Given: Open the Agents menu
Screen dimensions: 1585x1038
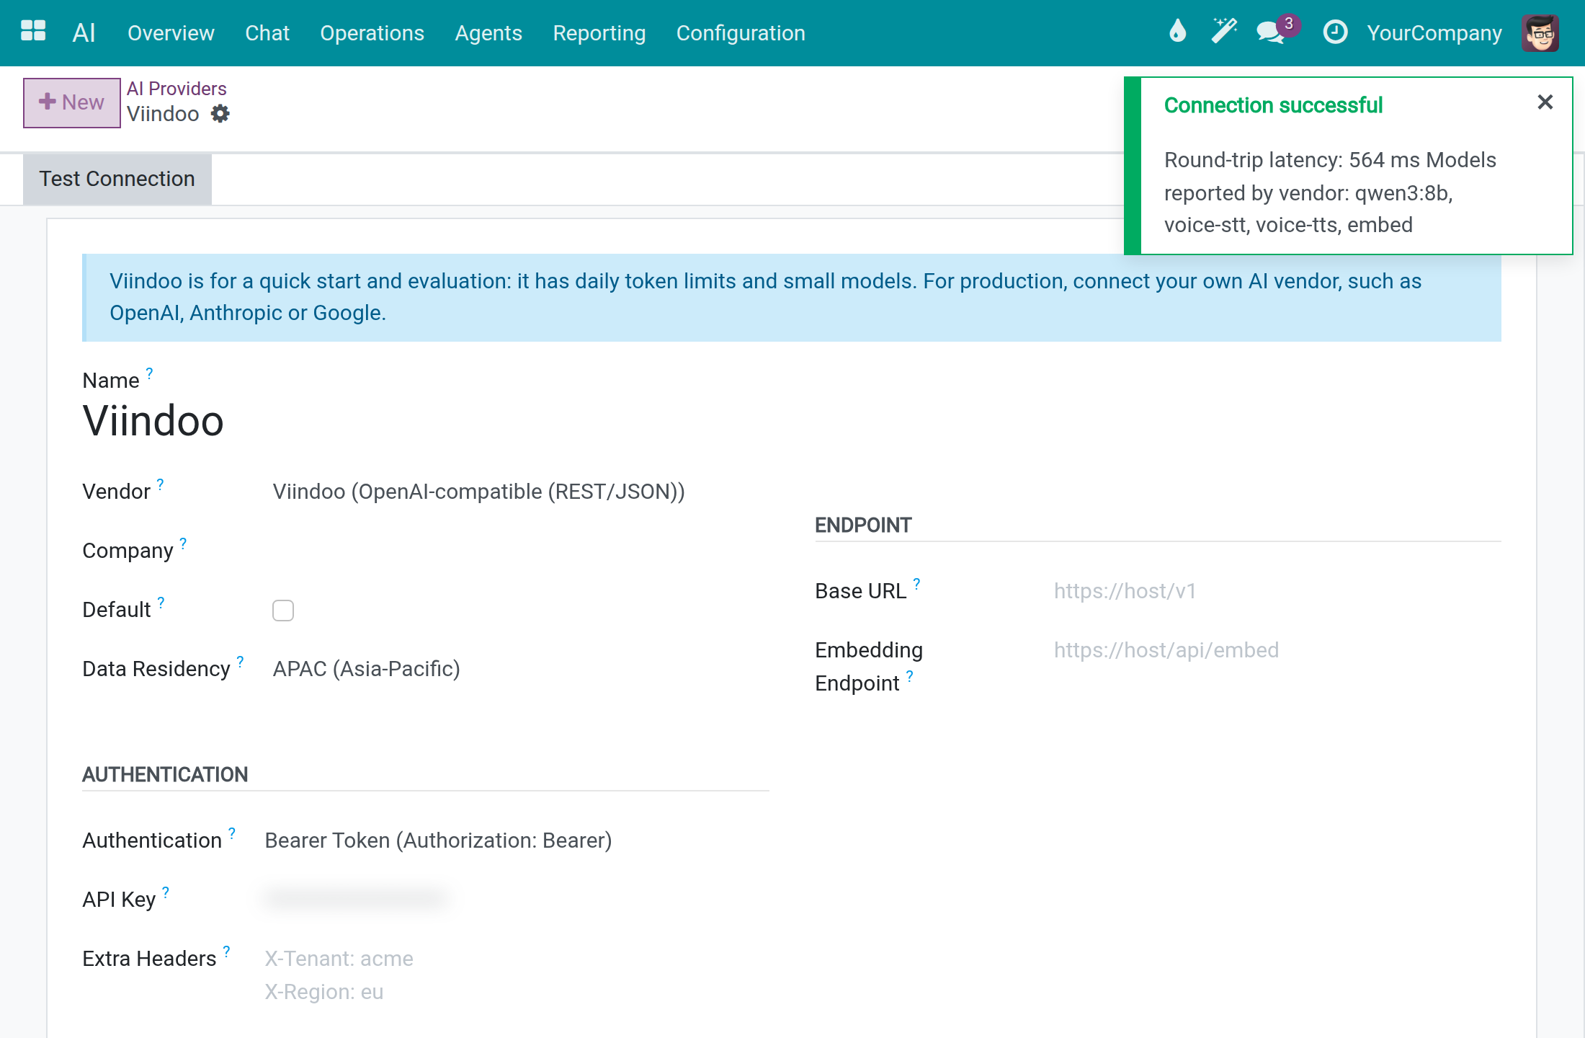Looking at the screenshot, I should 488,33.
